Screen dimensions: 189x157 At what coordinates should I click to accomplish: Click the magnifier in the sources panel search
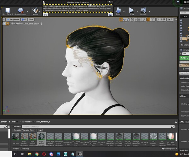[5, 127]
